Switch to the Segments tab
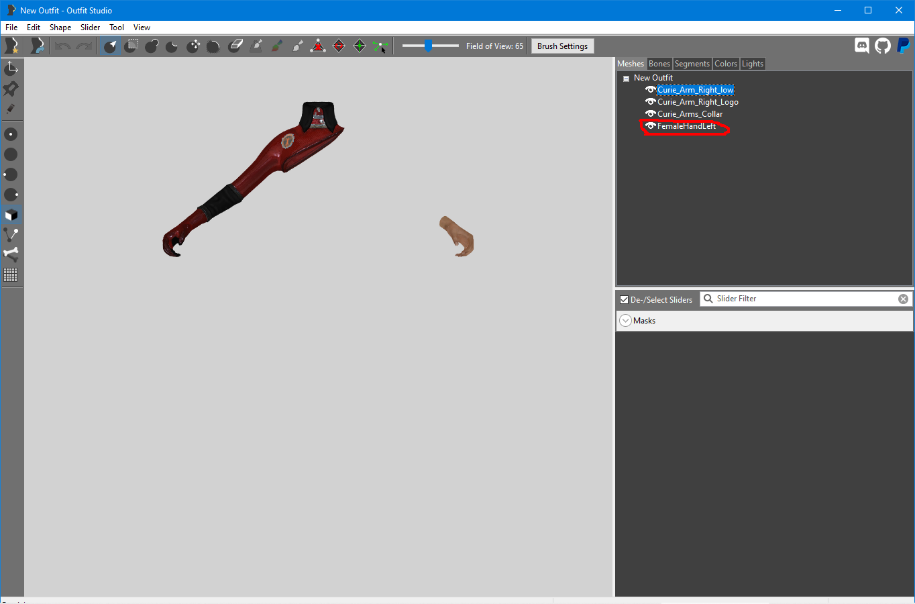This screenshot has height=604, width=915. coord(692,64)
